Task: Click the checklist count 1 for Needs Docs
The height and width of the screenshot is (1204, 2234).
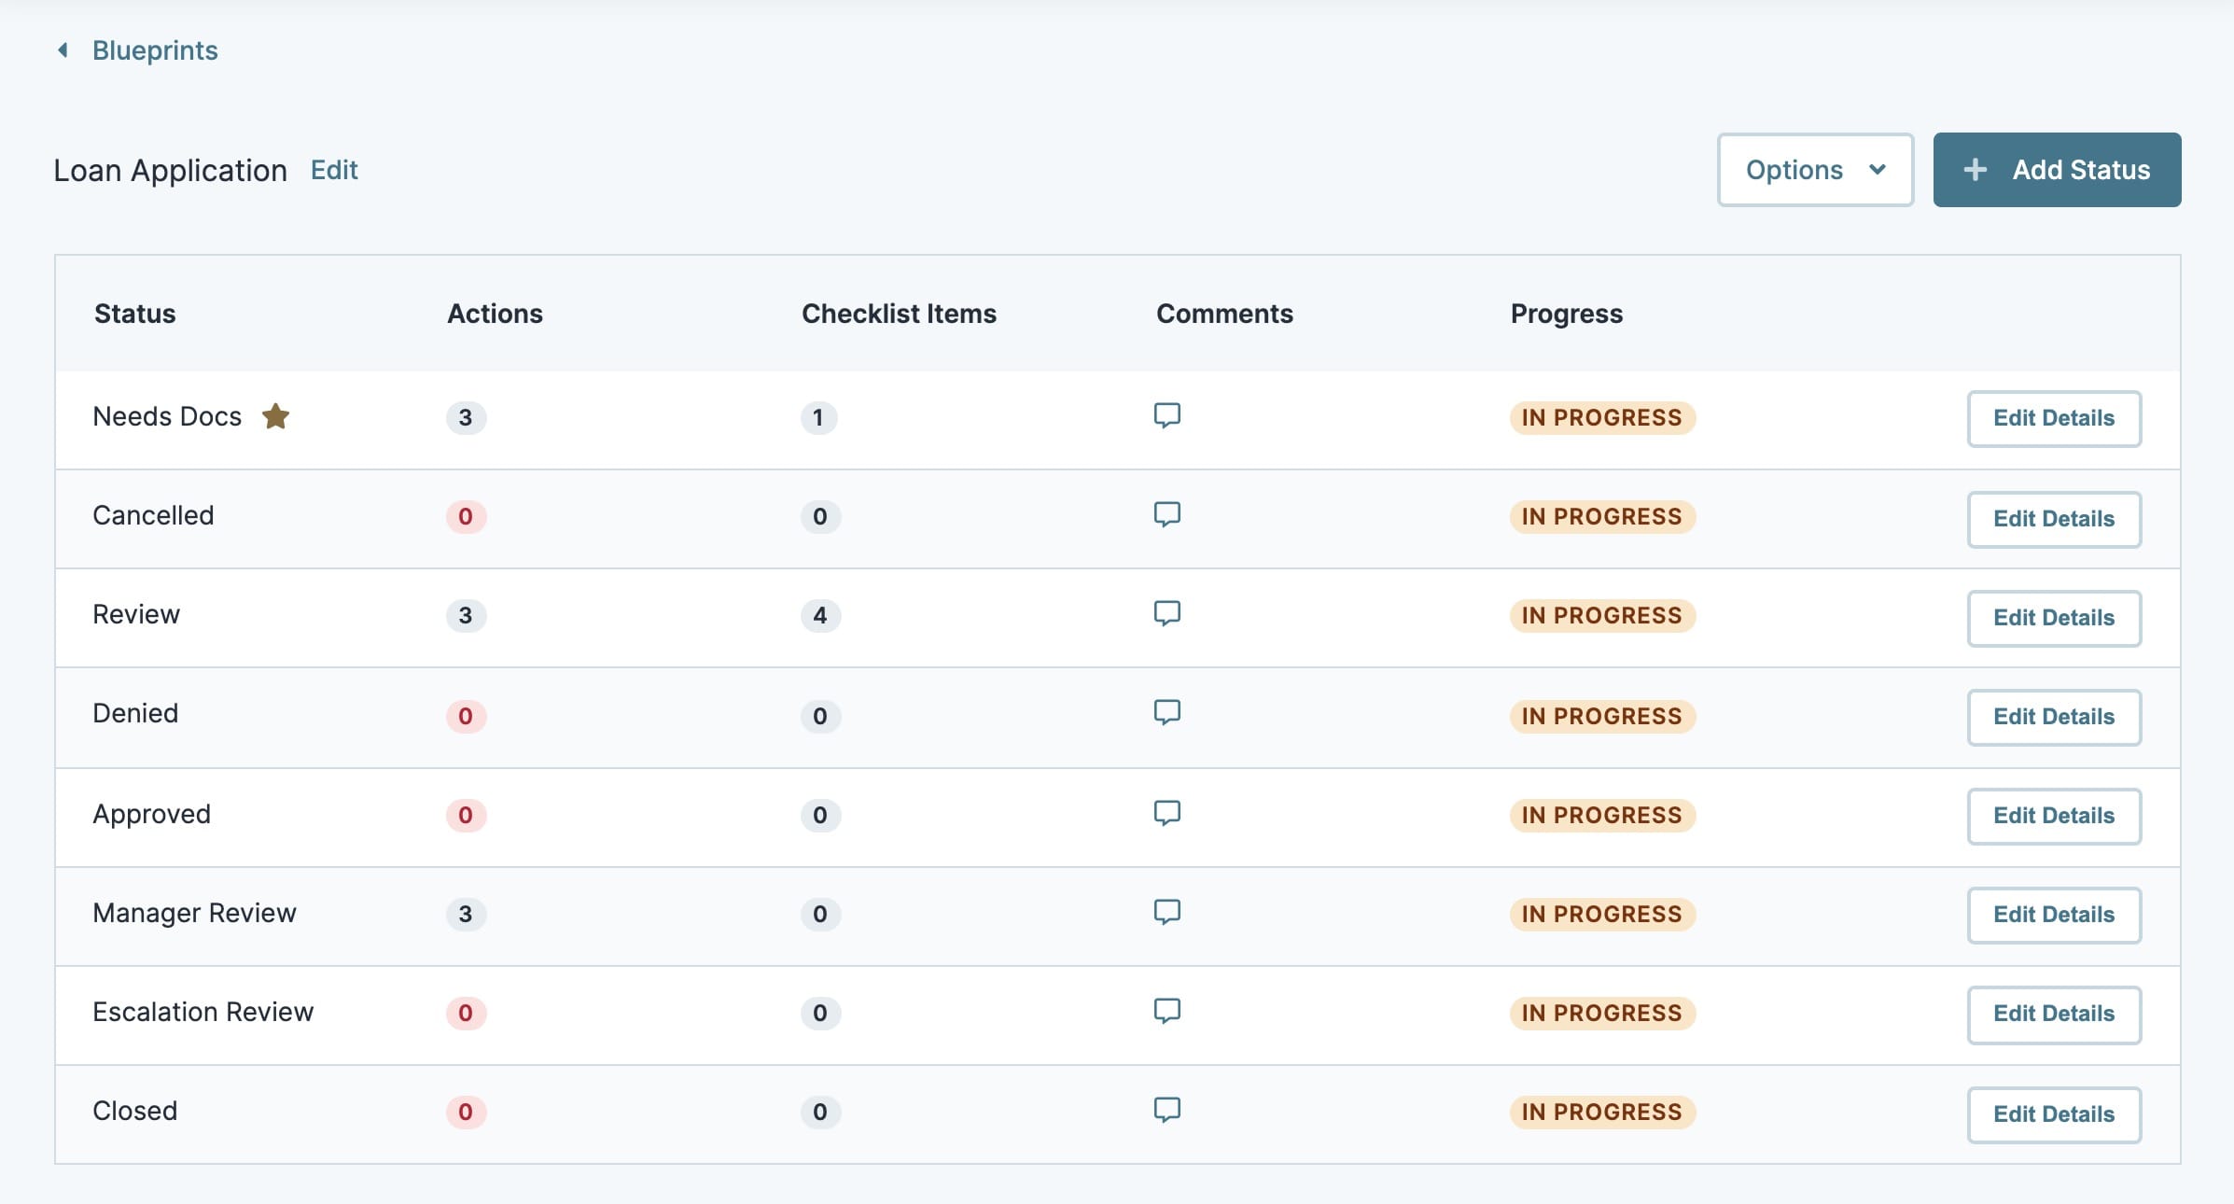Action: 818,417
